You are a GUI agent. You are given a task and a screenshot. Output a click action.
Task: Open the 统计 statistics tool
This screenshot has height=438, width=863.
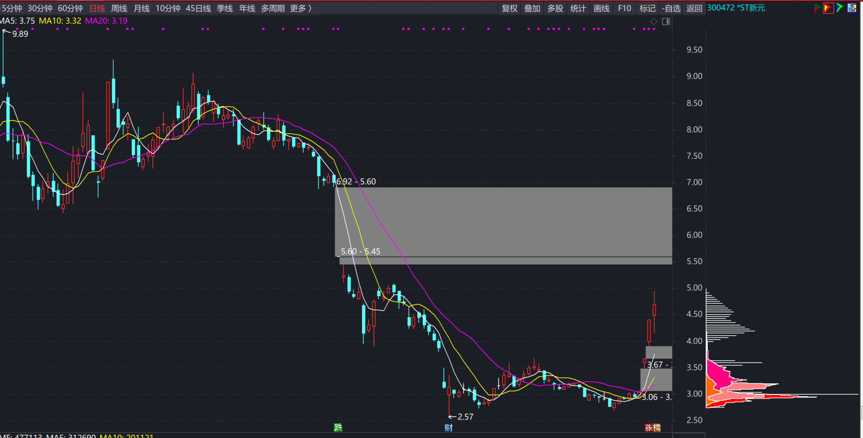[578, 8]
